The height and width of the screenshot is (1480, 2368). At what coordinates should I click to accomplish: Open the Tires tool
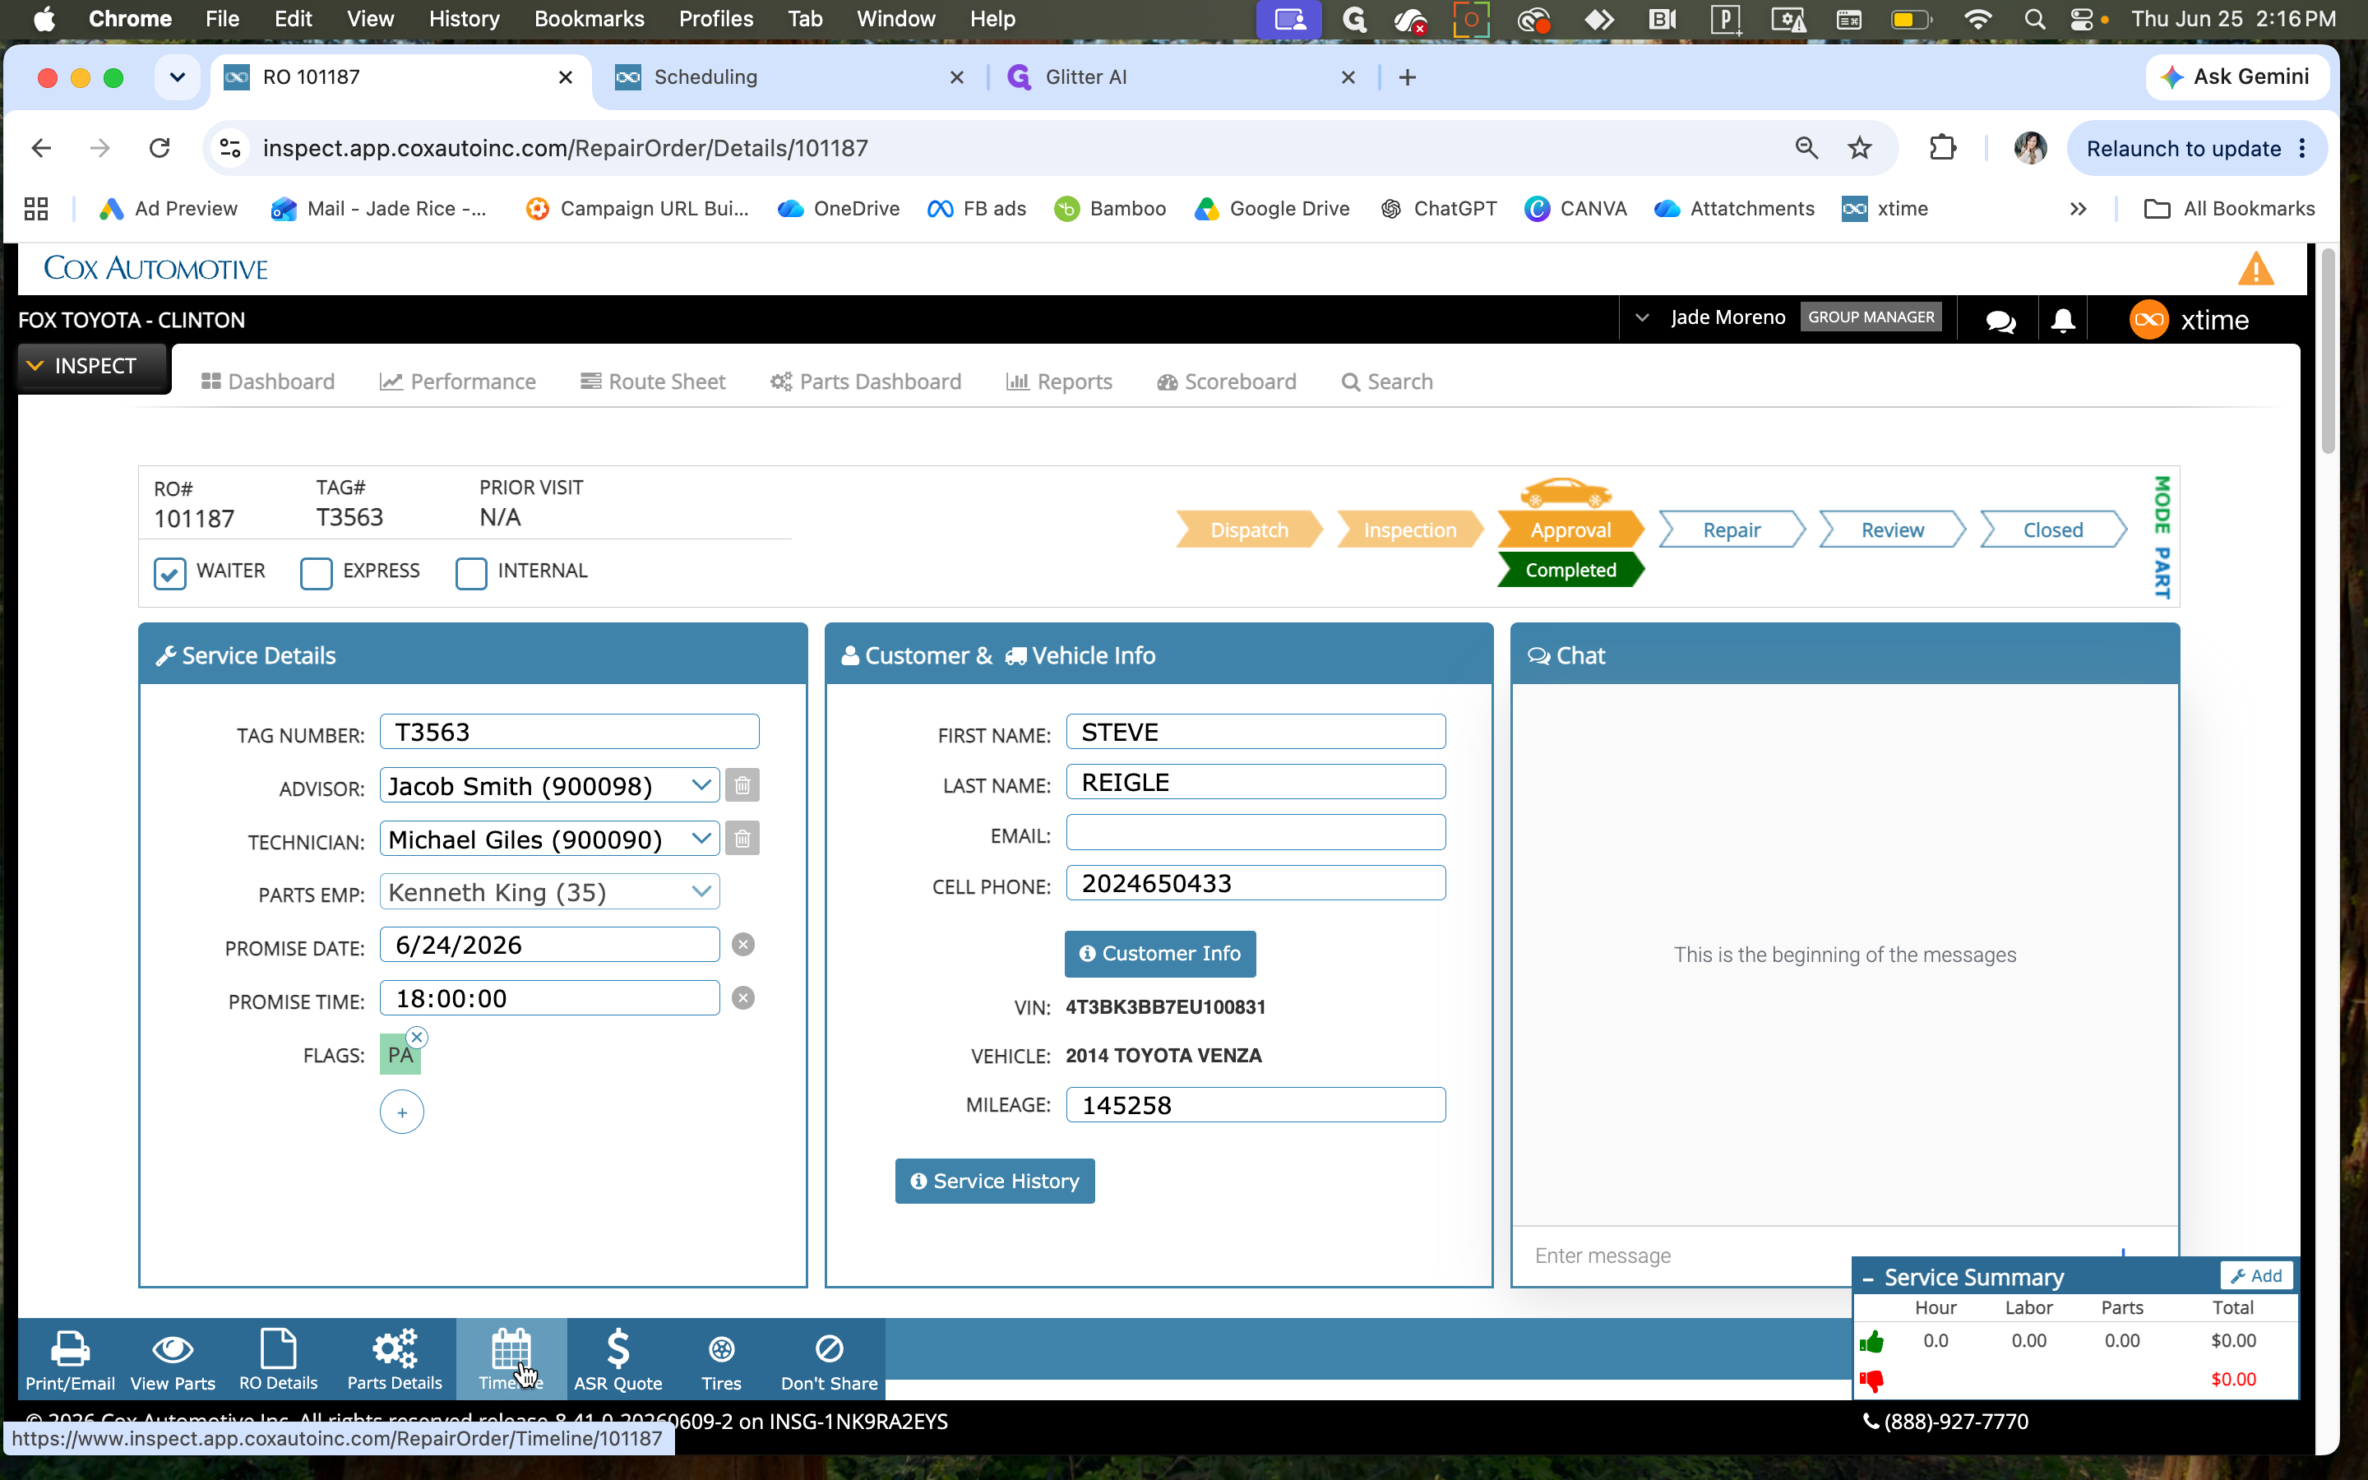click(x=721, y=1358)
